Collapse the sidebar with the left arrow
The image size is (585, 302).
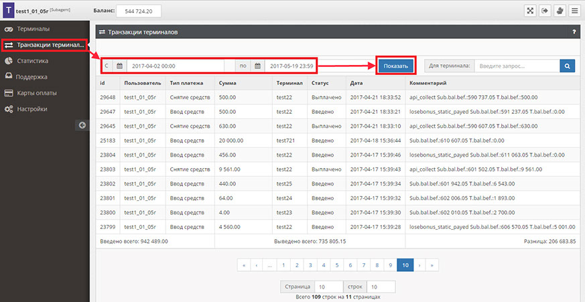click(x=82, y=125)
